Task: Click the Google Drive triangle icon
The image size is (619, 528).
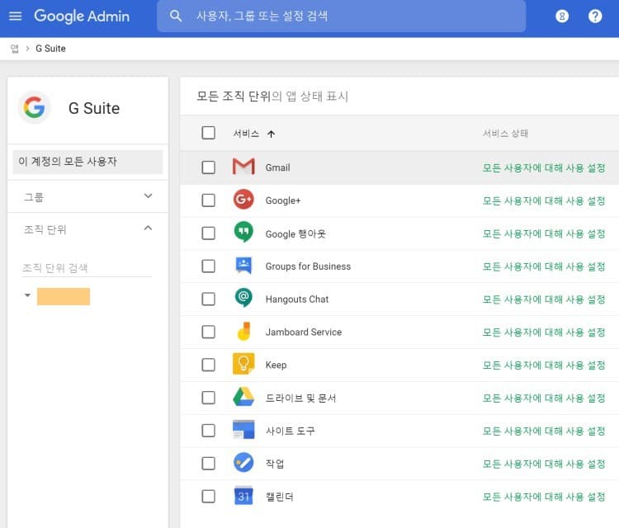Action: coord(243,398)
